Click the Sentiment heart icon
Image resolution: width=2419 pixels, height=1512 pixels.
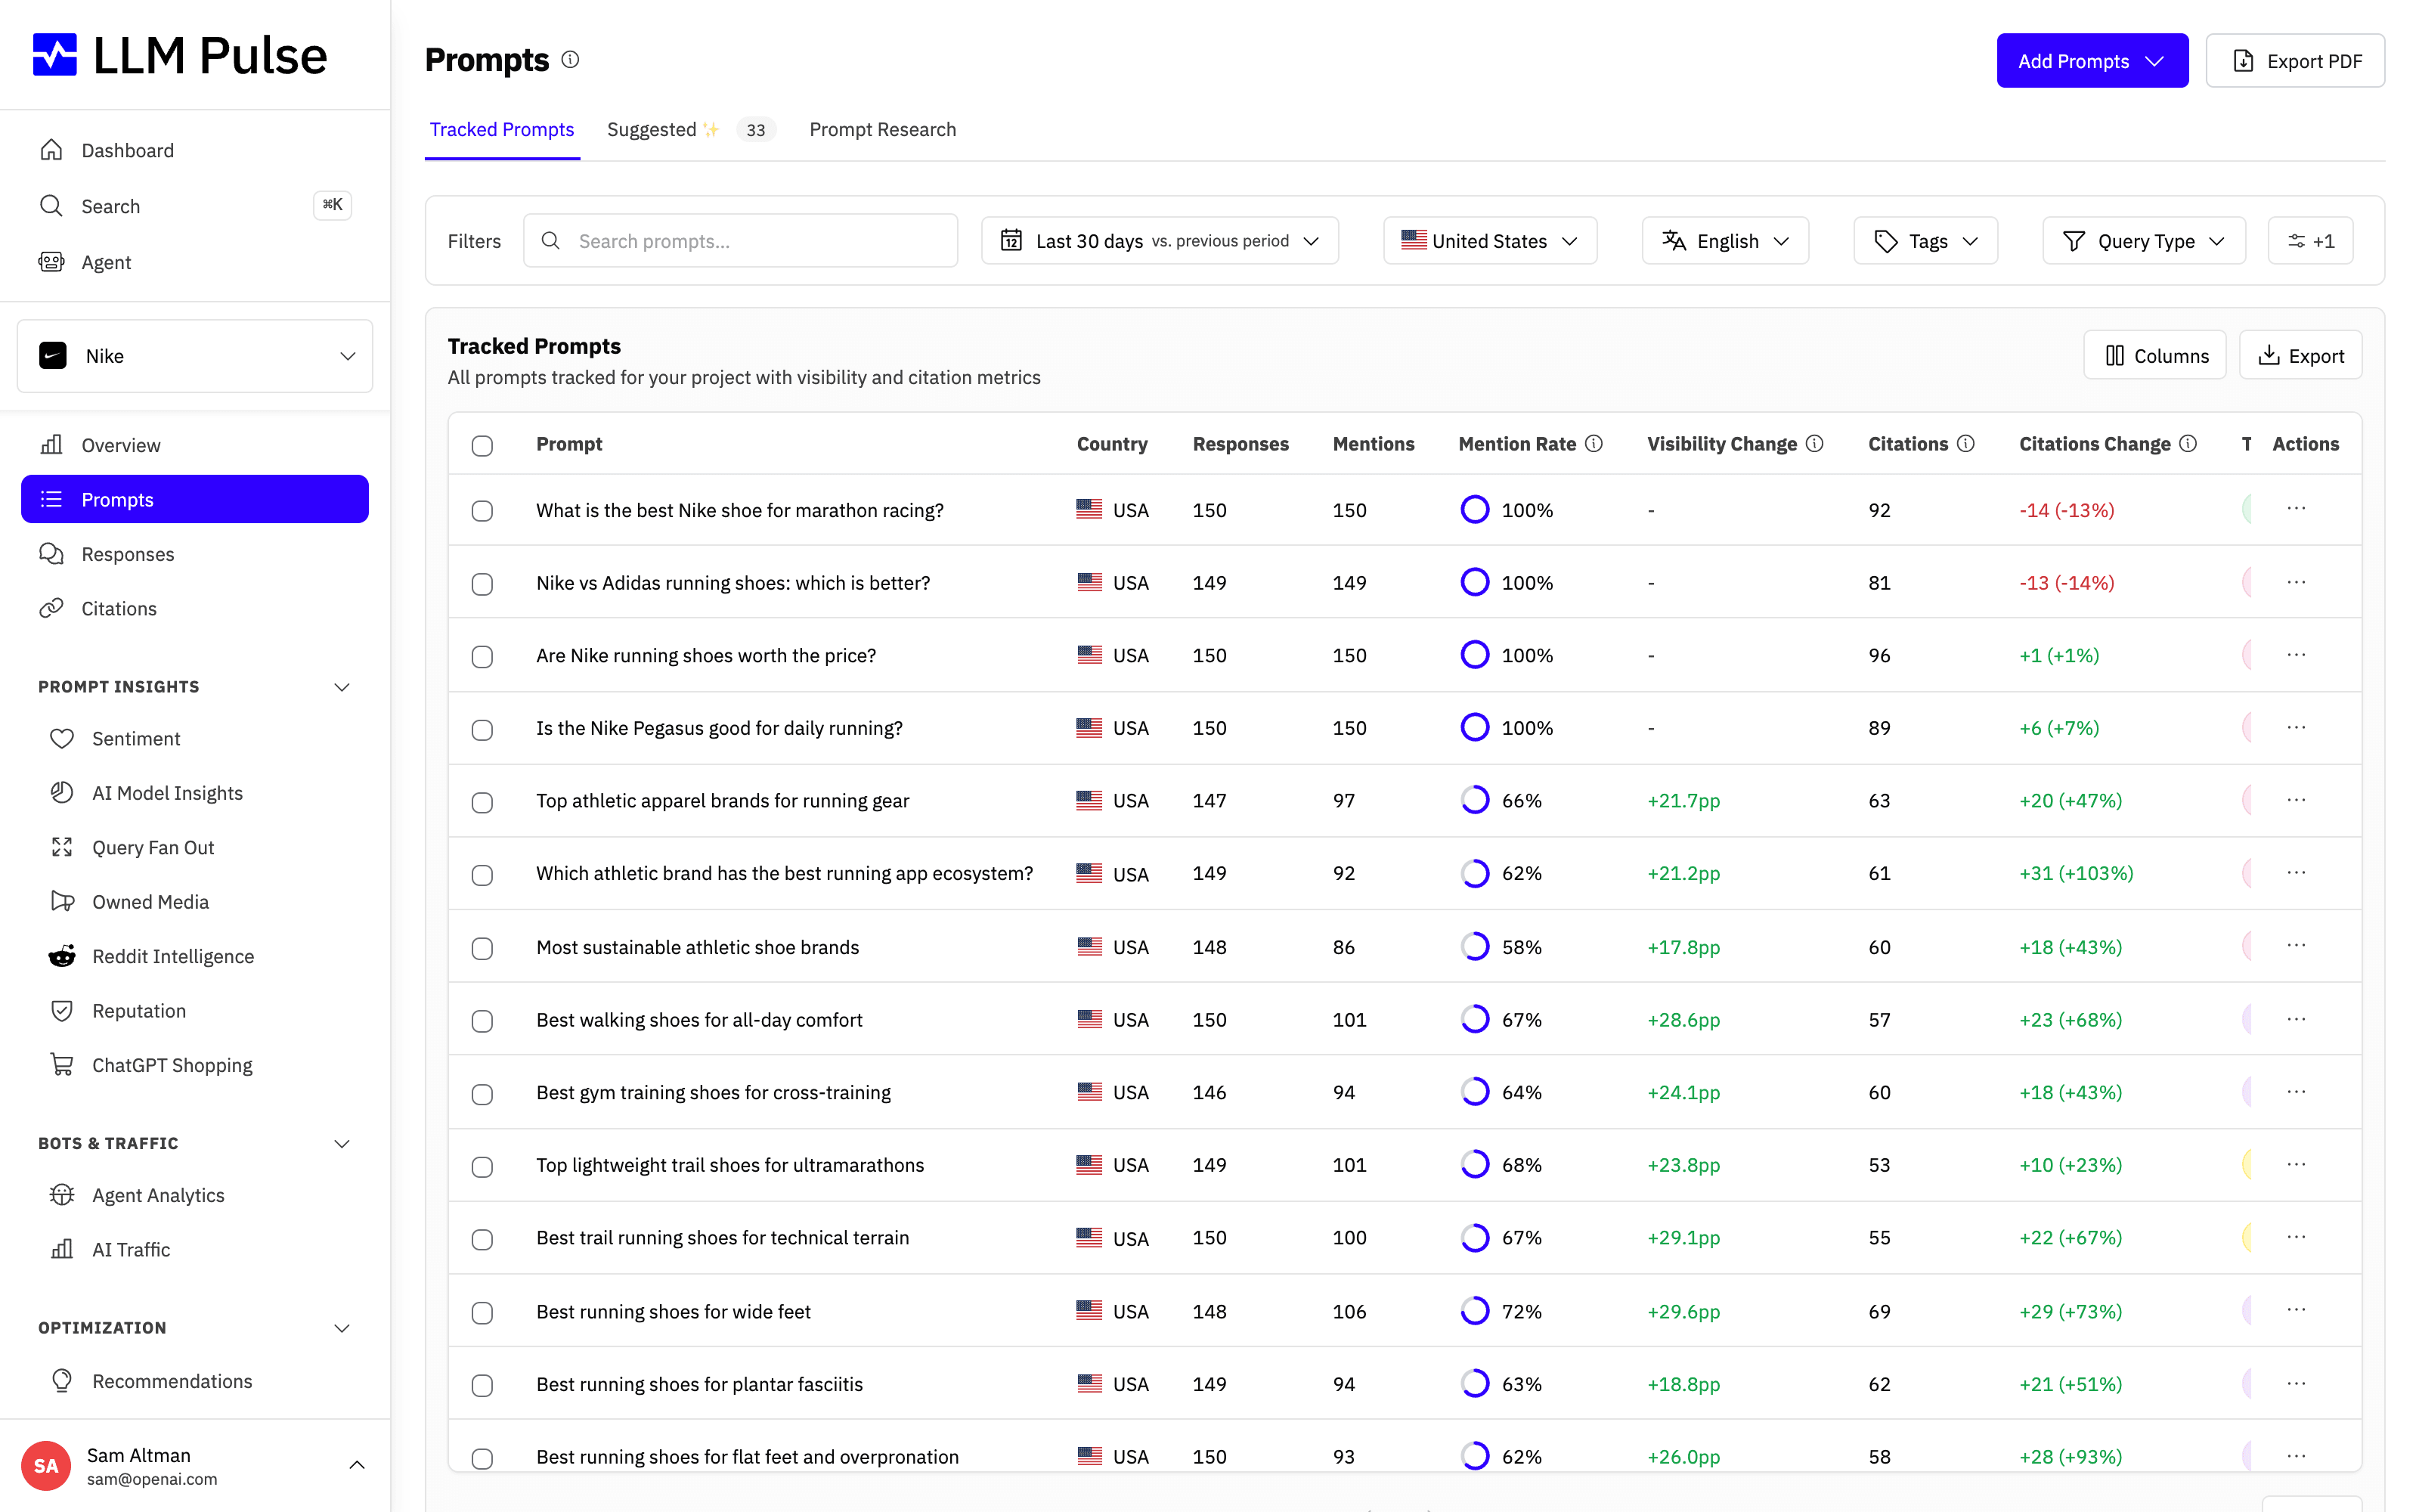coord(62,738)
